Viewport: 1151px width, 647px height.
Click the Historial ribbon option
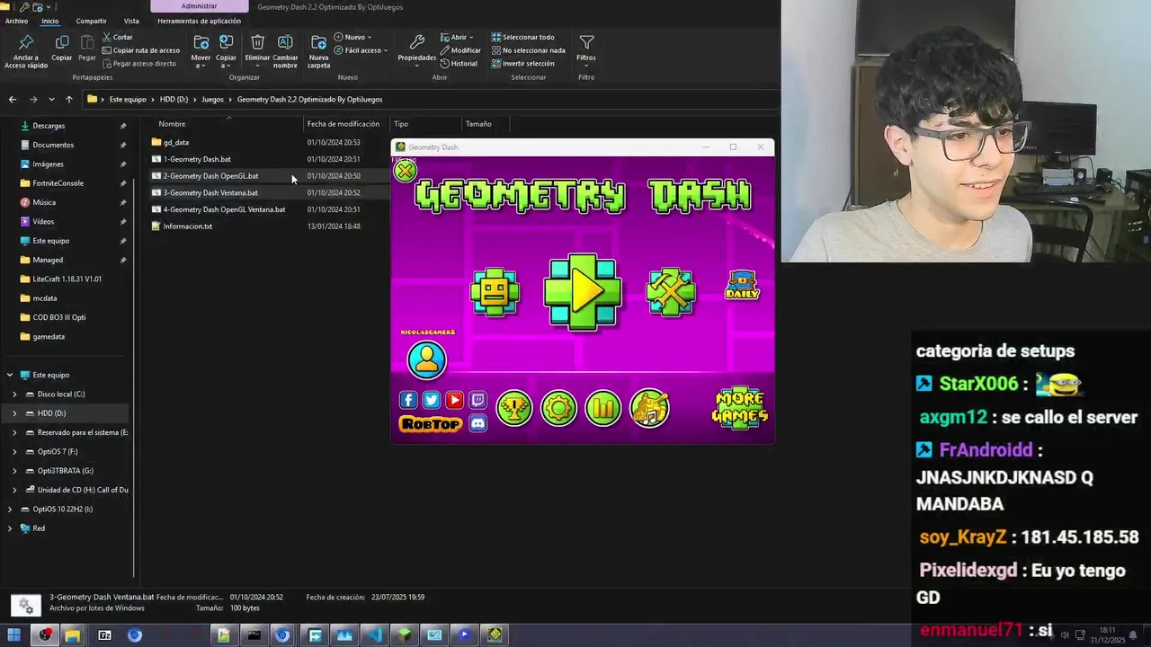point(460,64)
